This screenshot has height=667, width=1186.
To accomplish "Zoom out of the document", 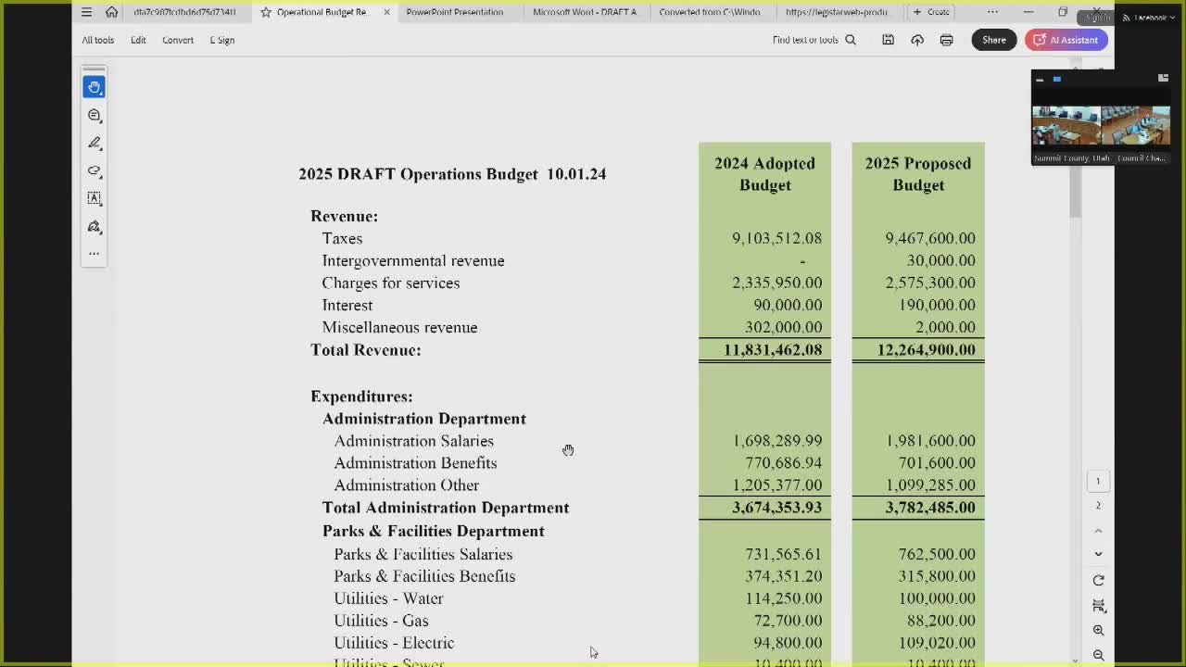I will [x=1098, y=654].
